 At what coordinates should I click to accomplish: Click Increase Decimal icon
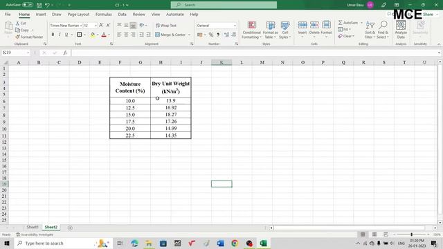pyautogui.click(x=226, y=35)
